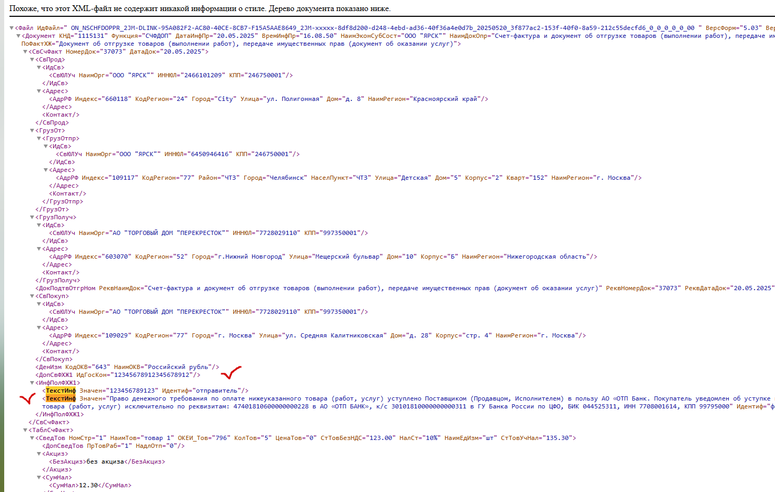Click the ДокПодтвОтгрНом РеквНаимДок line
This screenshot has height=492, width=775.
[x=405, y=288]
